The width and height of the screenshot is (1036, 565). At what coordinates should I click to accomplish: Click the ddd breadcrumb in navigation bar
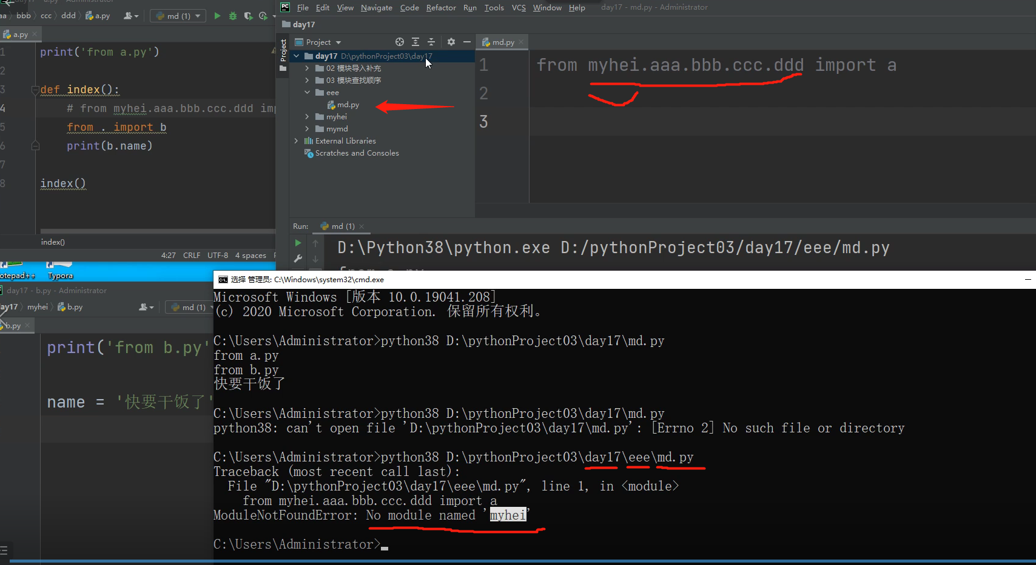tap(69, 16)
